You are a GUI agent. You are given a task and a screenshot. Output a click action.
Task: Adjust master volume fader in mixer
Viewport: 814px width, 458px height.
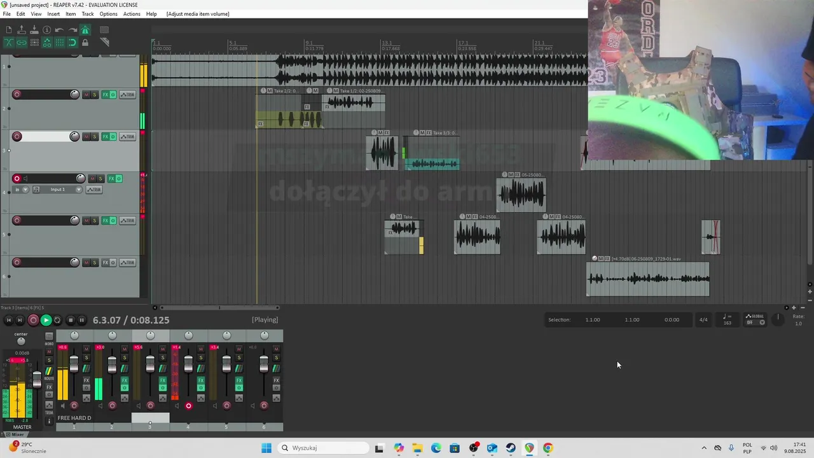[37, 380]
